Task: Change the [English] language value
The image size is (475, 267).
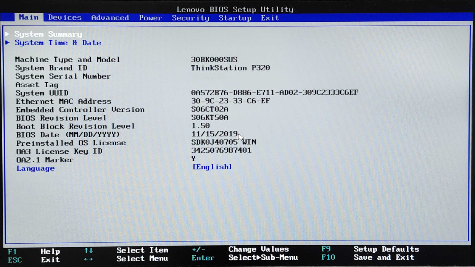Action: (x=212, y=167)
